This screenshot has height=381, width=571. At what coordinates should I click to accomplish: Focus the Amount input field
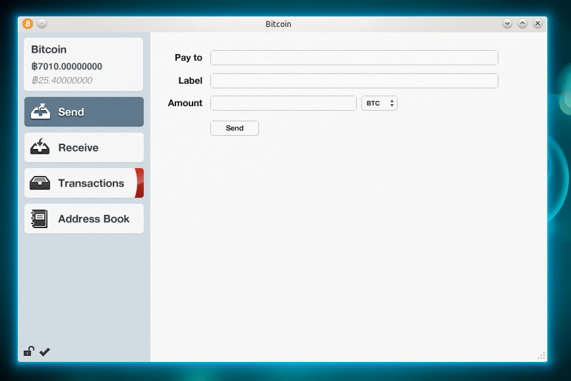coord(284,103)
